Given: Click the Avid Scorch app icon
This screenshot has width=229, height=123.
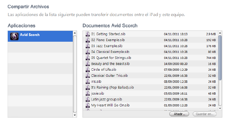Looking at the screenshot, I should pyautogui.click(x=14, y=36).
